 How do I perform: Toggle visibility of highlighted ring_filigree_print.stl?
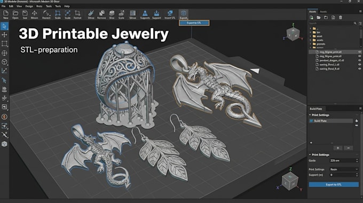point(359,52)
